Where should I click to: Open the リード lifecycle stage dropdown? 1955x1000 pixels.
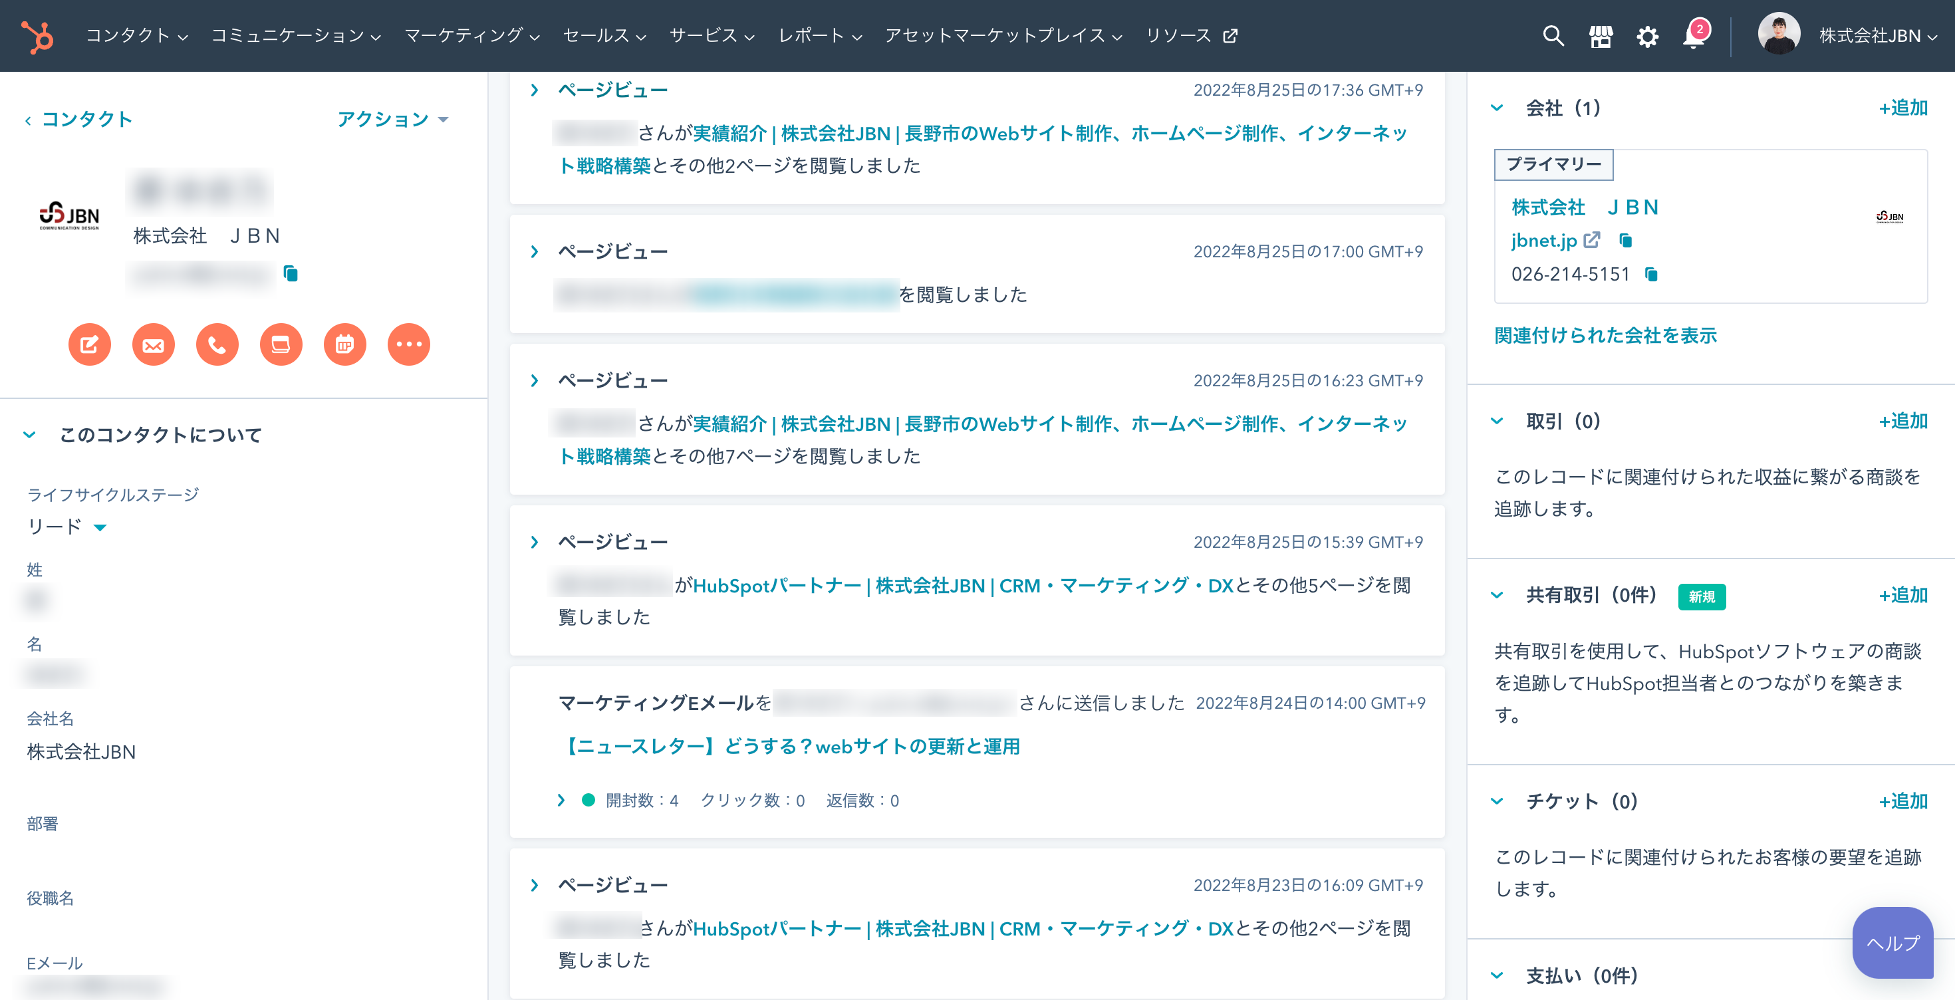[x=66, y=527]
